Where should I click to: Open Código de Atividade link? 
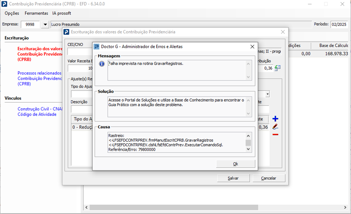click(37, 114)
